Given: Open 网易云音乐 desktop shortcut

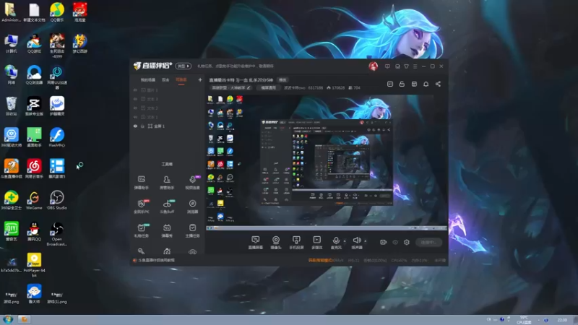Looking at the screenshot, I should (x=34, y=169).
